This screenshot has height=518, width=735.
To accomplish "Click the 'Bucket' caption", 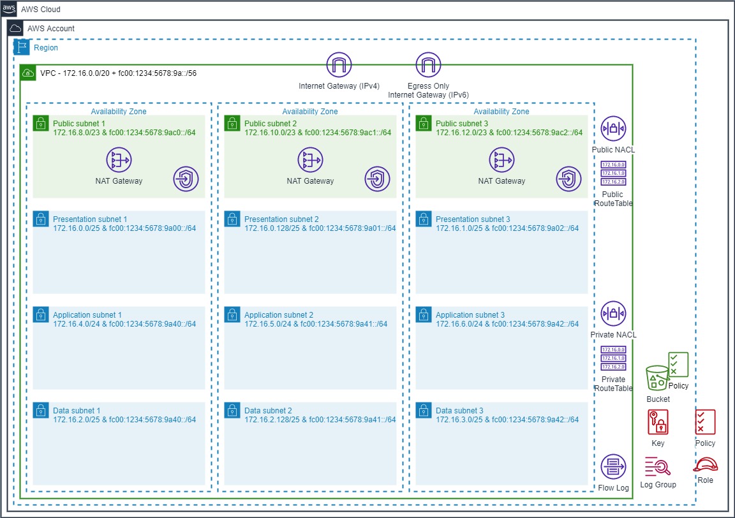I will [x=658, y=399].
